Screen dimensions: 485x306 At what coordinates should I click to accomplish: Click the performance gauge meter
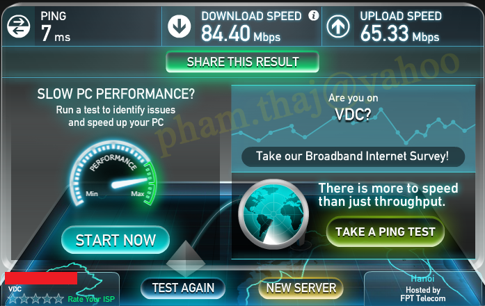click(x=114, y=174)
